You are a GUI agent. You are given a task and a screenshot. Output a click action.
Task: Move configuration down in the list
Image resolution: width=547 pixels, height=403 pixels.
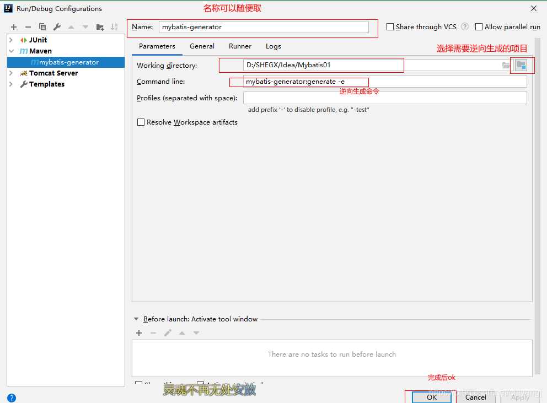click(85, 27)
